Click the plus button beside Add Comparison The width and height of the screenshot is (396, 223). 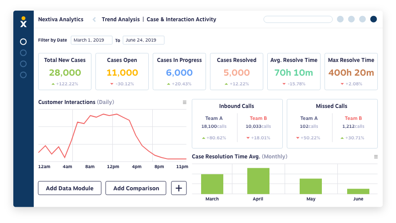pos(179,188)
